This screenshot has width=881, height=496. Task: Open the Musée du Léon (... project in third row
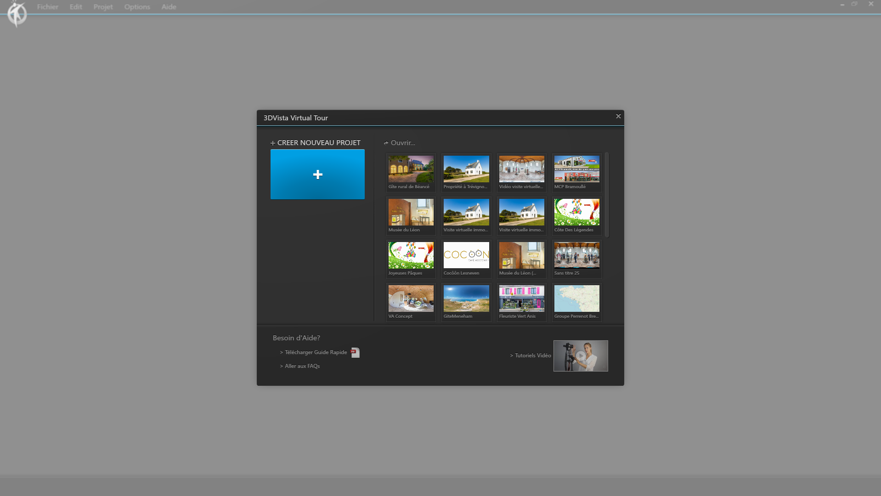pyautogui.click(x=522, y=259)
